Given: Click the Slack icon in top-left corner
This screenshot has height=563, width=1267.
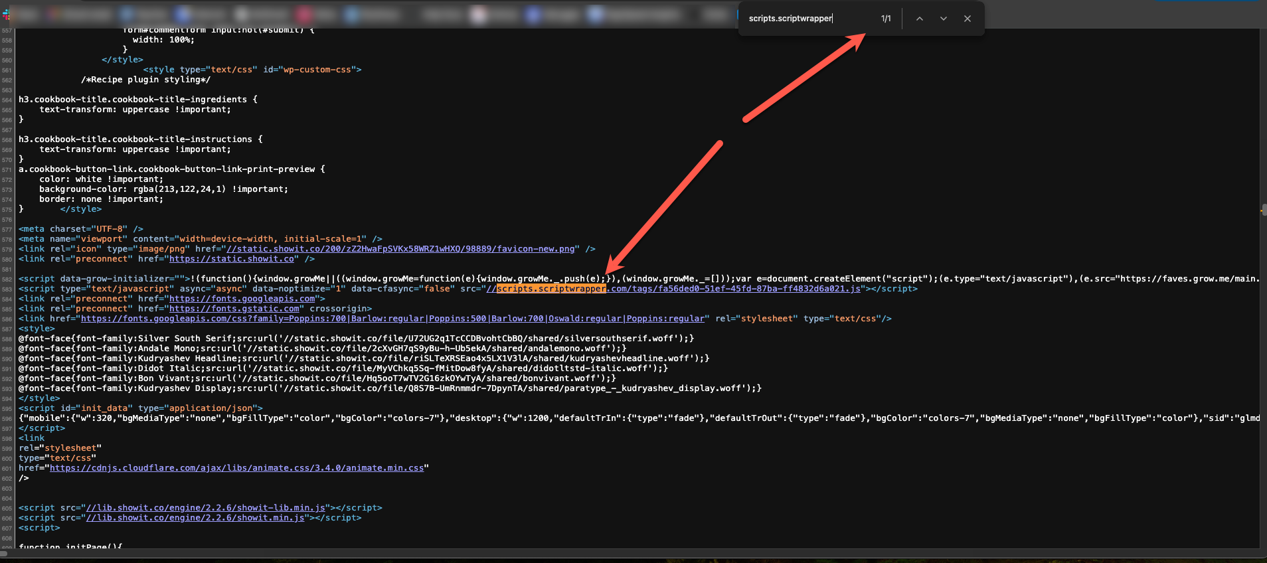Looking at the screenshot, I should click(x=6, y=14).
